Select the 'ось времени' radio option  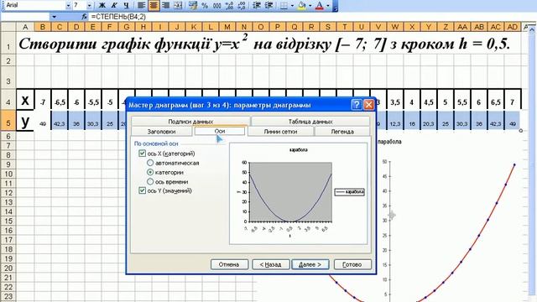click(150, 181)
